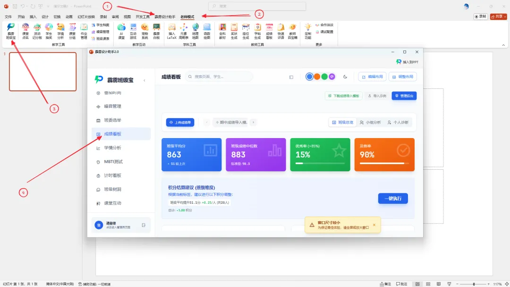510x287 pixels.
Task: Open 计时看板 in the sidebar
Action: pyautogui.click(x=121, y=175)
